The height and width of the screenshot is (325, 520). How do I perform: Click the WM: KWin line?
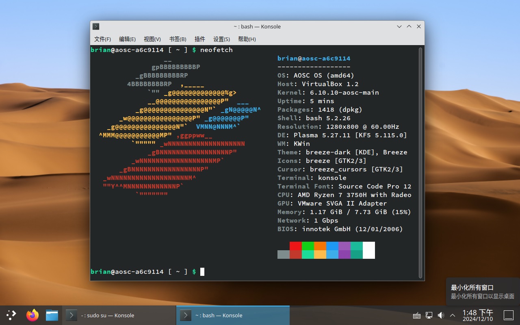point(294,144)
